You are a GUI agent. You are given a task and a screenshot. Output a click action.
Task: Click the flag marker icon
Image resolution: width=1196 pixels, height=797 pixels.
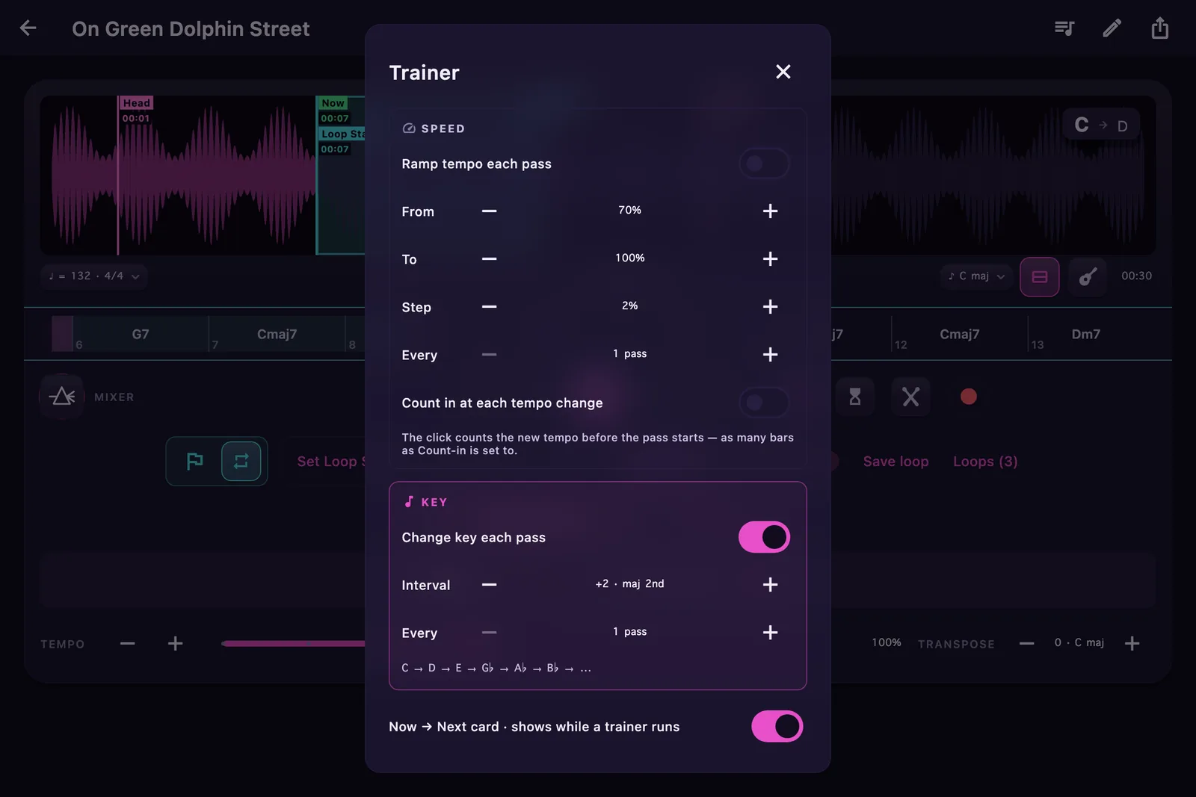194,461
